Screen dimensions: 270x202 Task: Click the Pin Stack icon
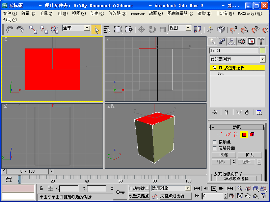coord(214,112)
